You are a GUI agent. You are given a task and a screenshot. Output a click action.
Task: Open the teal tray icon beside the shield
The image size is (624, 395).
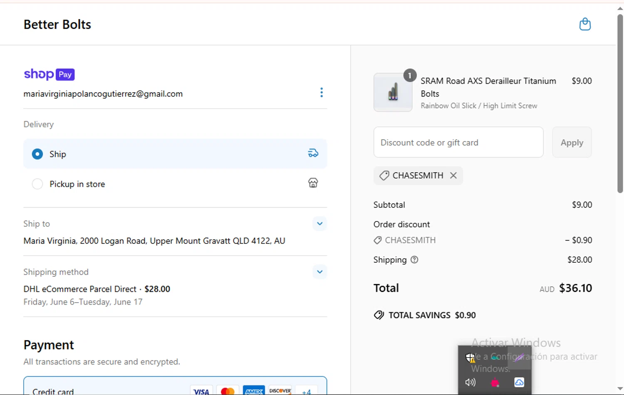point(495,357)
